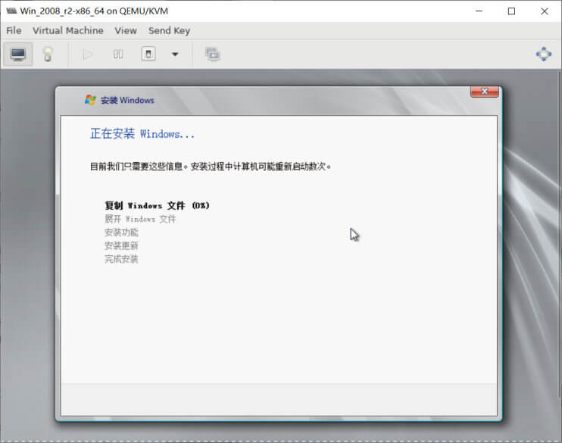
Task: Click the 完成安装 step text
Action: click(x=121, y=259)
